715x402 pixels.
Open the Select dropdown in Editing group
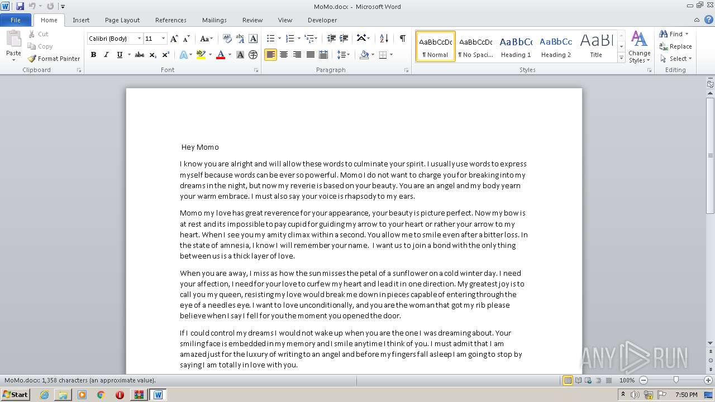(x=675, y=59)
